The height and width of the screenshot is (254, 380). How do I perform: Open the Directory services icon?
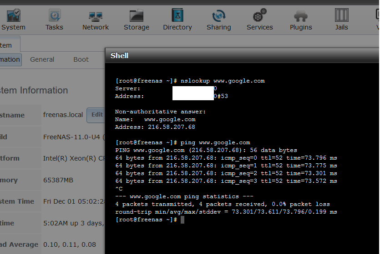[x=177, y=15]
